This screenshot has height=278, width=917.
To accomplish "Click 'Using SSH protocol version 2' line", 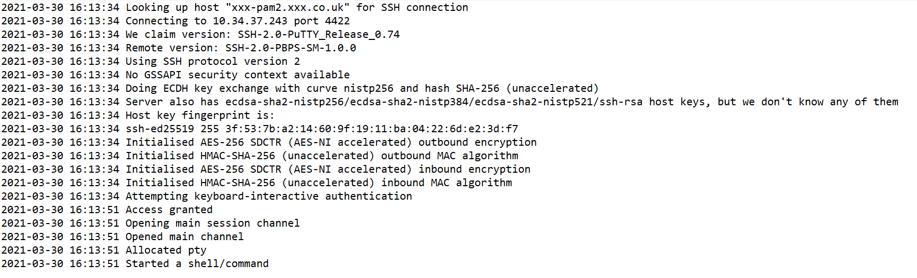I will (x=212, y=62).
